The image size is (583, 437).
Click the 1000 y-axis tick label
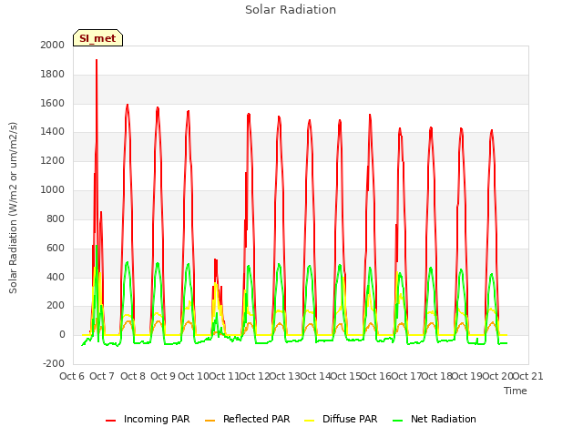point(53,190)
